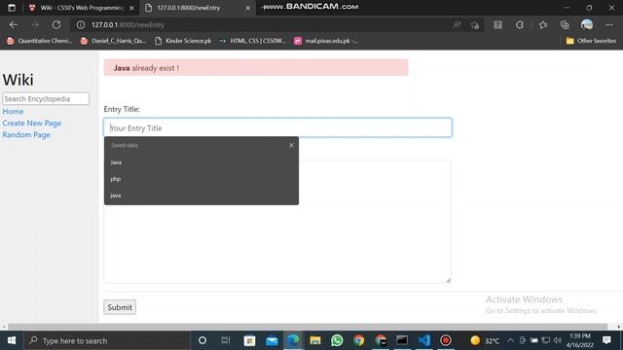
Task: Open browser profile avatar
Action: tap(587, 24)
